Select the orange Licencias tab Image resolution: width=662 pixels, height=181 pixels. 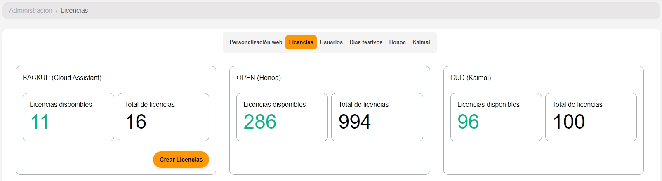(301, 42)
